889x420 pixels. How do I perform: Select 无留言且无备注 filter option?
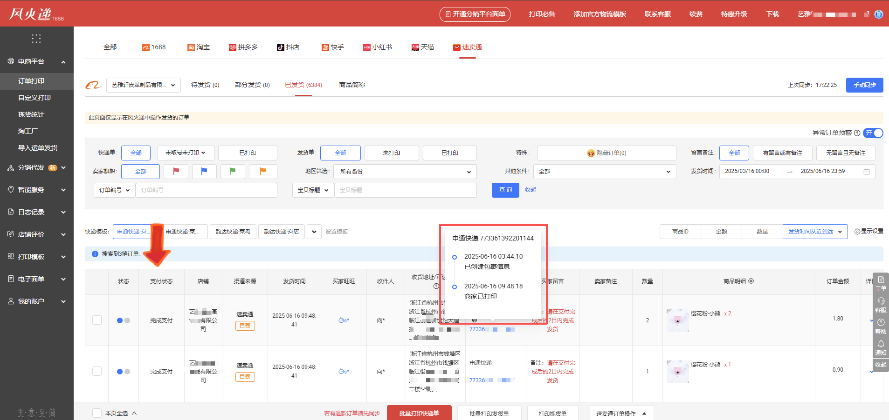tap(846, 153)
